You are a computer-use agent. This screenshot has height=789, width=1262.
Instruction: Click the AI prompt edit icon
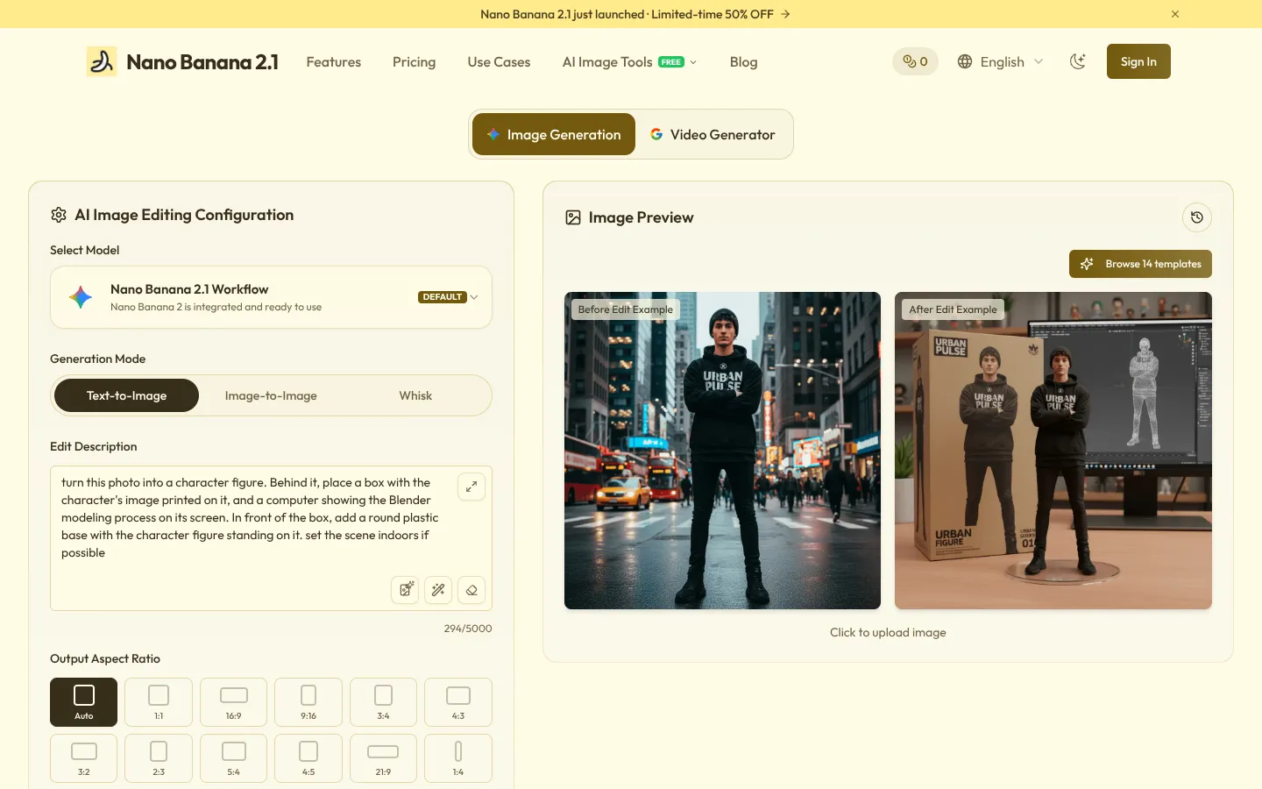pos(405,590)
